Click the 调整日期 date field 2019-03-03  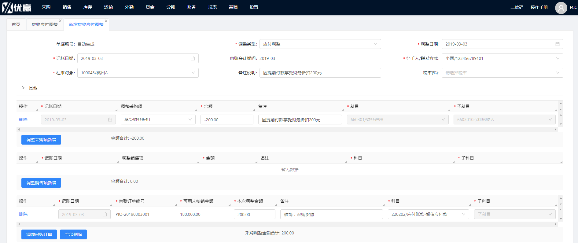coord(502,44)
